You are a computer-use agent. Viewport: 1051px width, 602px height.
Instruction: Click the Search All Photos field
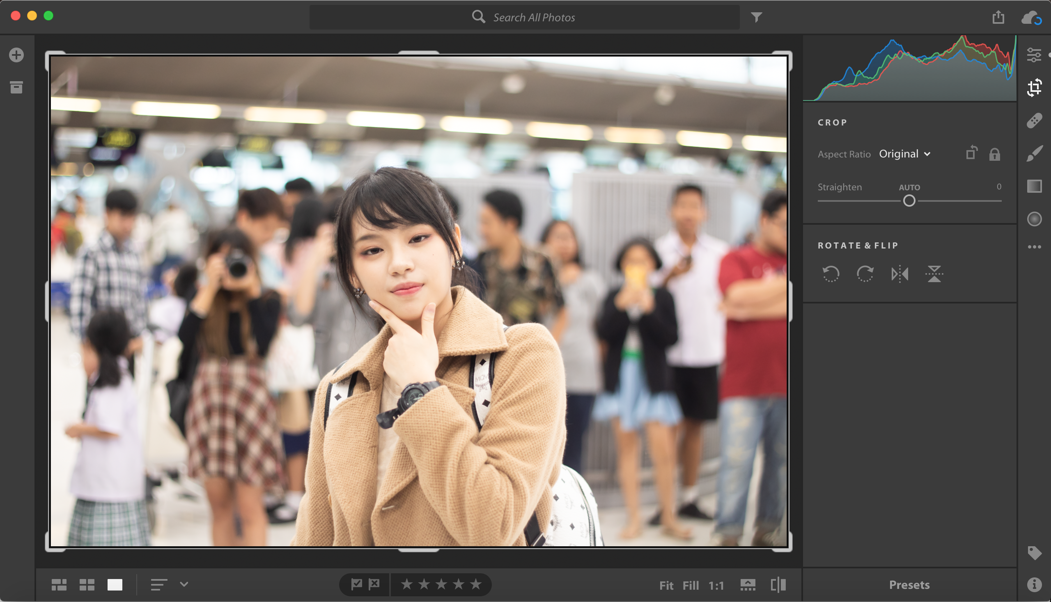click(x=524, y=17)
